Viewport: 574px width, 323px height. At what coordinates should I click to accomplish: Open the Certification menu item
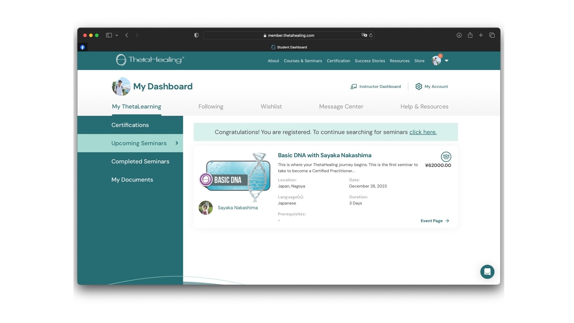338,61
